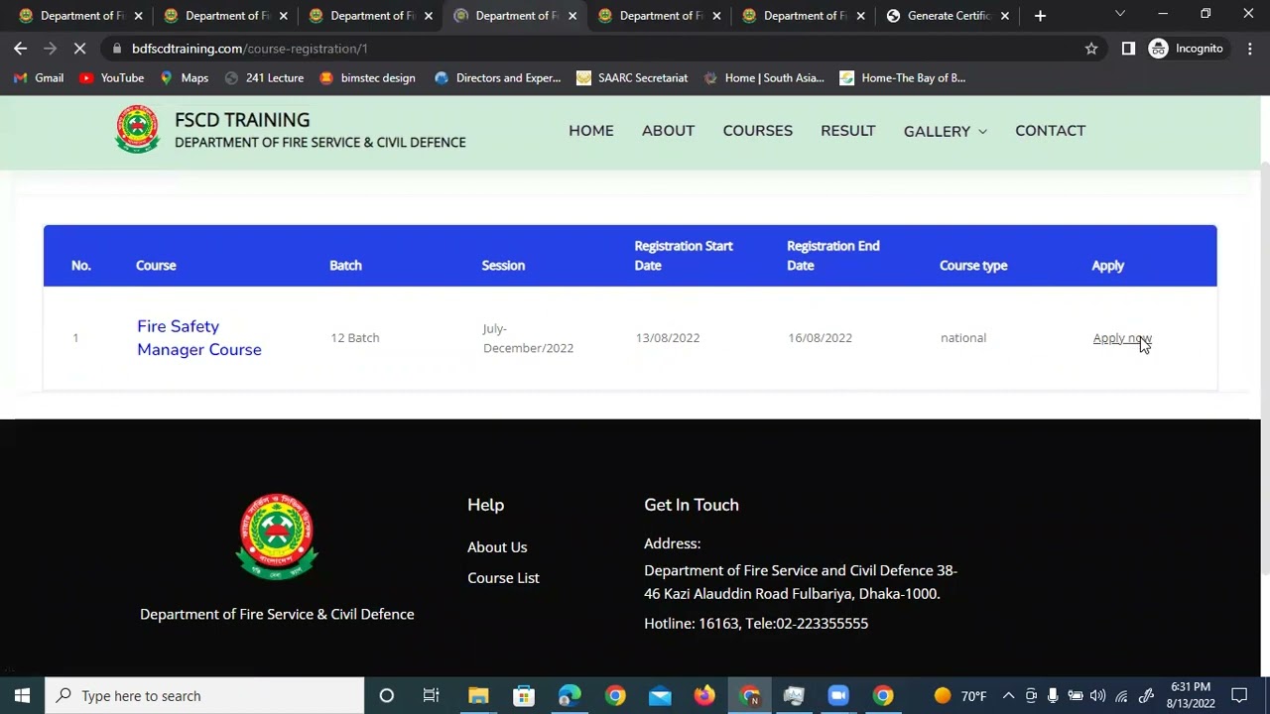Open the Course List footer link
The height and width of the screenshot is (714, 1270).
(503, 578)
